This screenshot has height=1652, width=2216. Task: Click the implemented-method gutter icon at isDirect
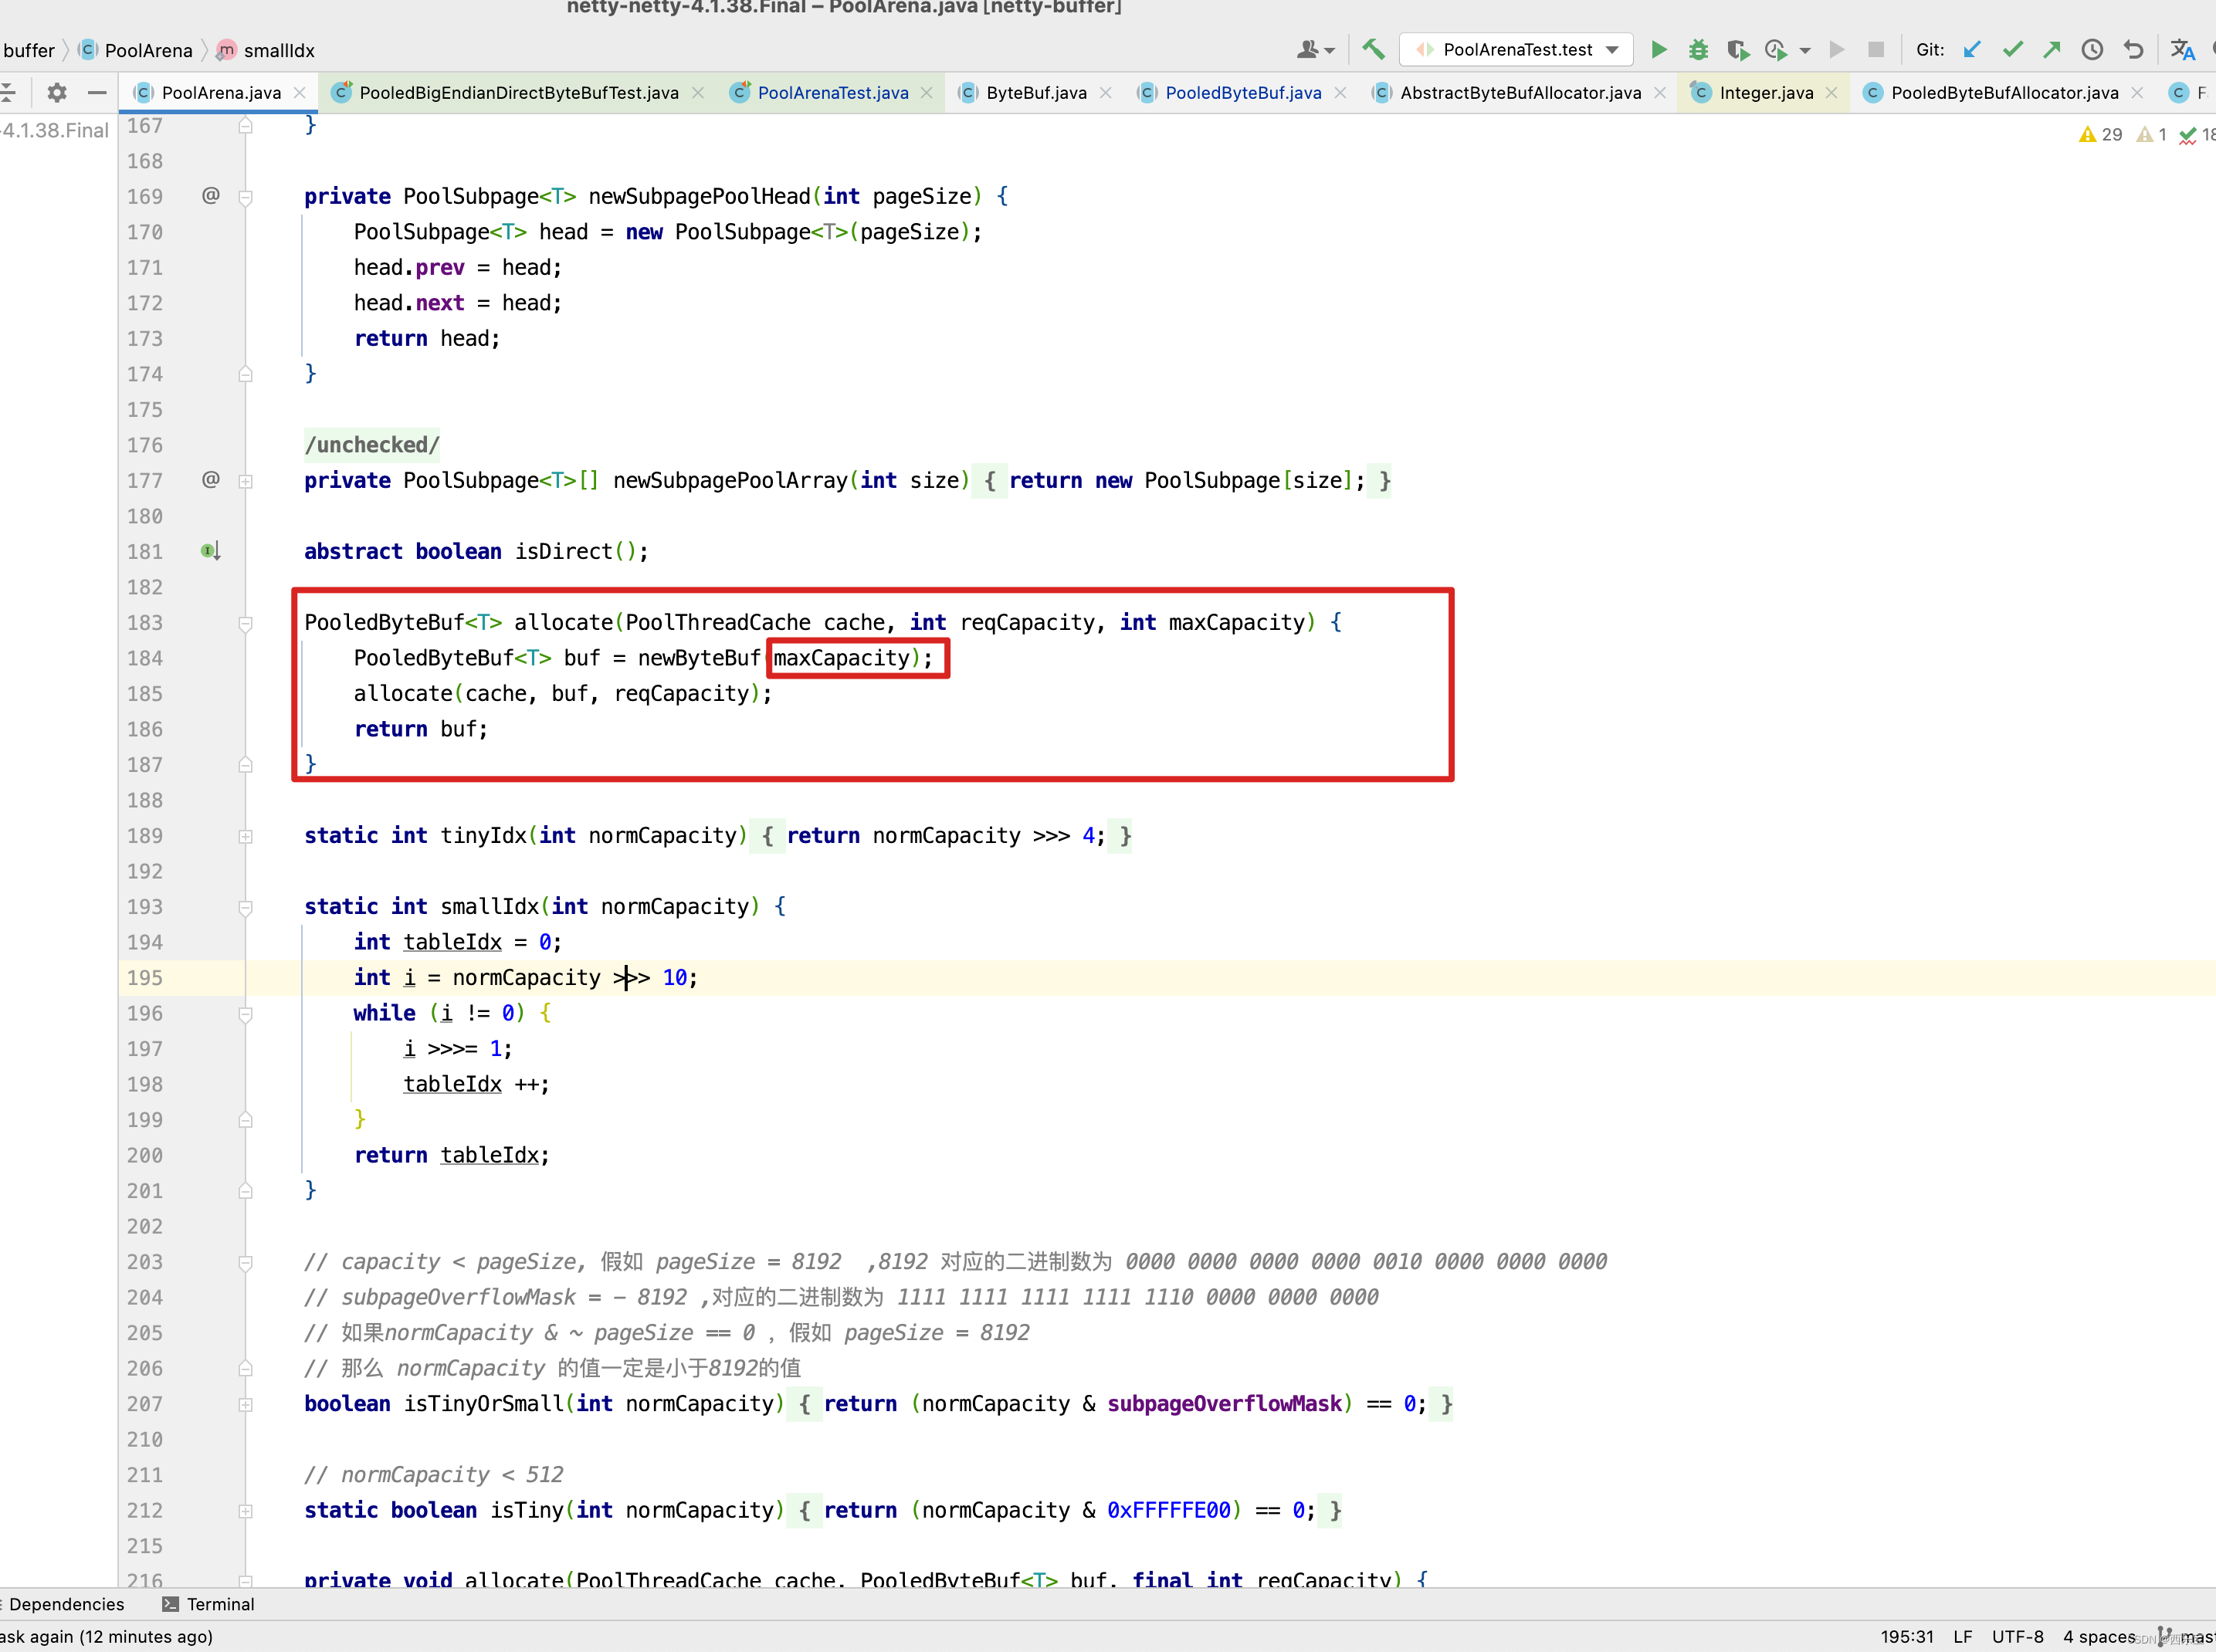[210, 551]
